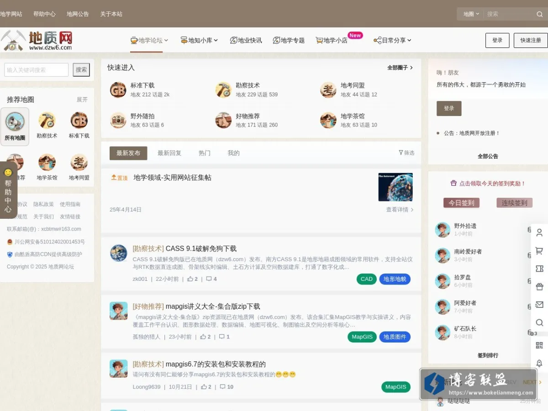Viewport: 548px width, 411px height.
Task: Switch to the 最新回复 tab
Action: [169, 153]
